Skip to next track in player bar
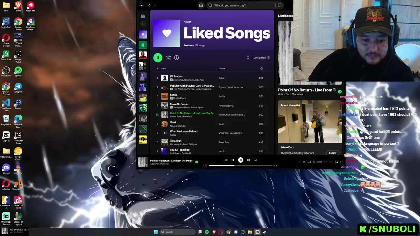 (x=248, y=160)
